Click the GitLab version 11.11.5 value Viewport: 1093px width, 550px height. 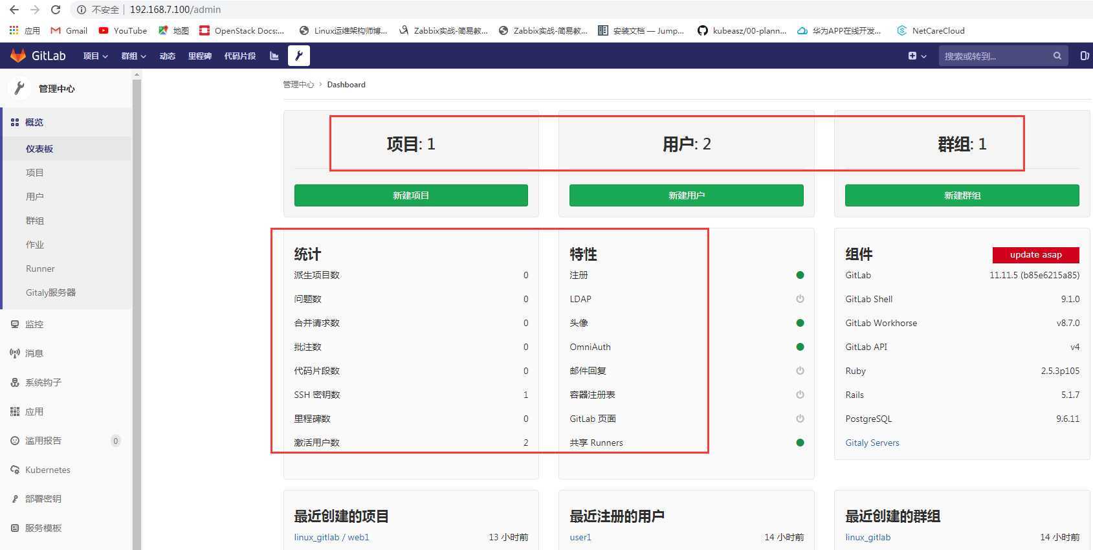click(1034, 275)
